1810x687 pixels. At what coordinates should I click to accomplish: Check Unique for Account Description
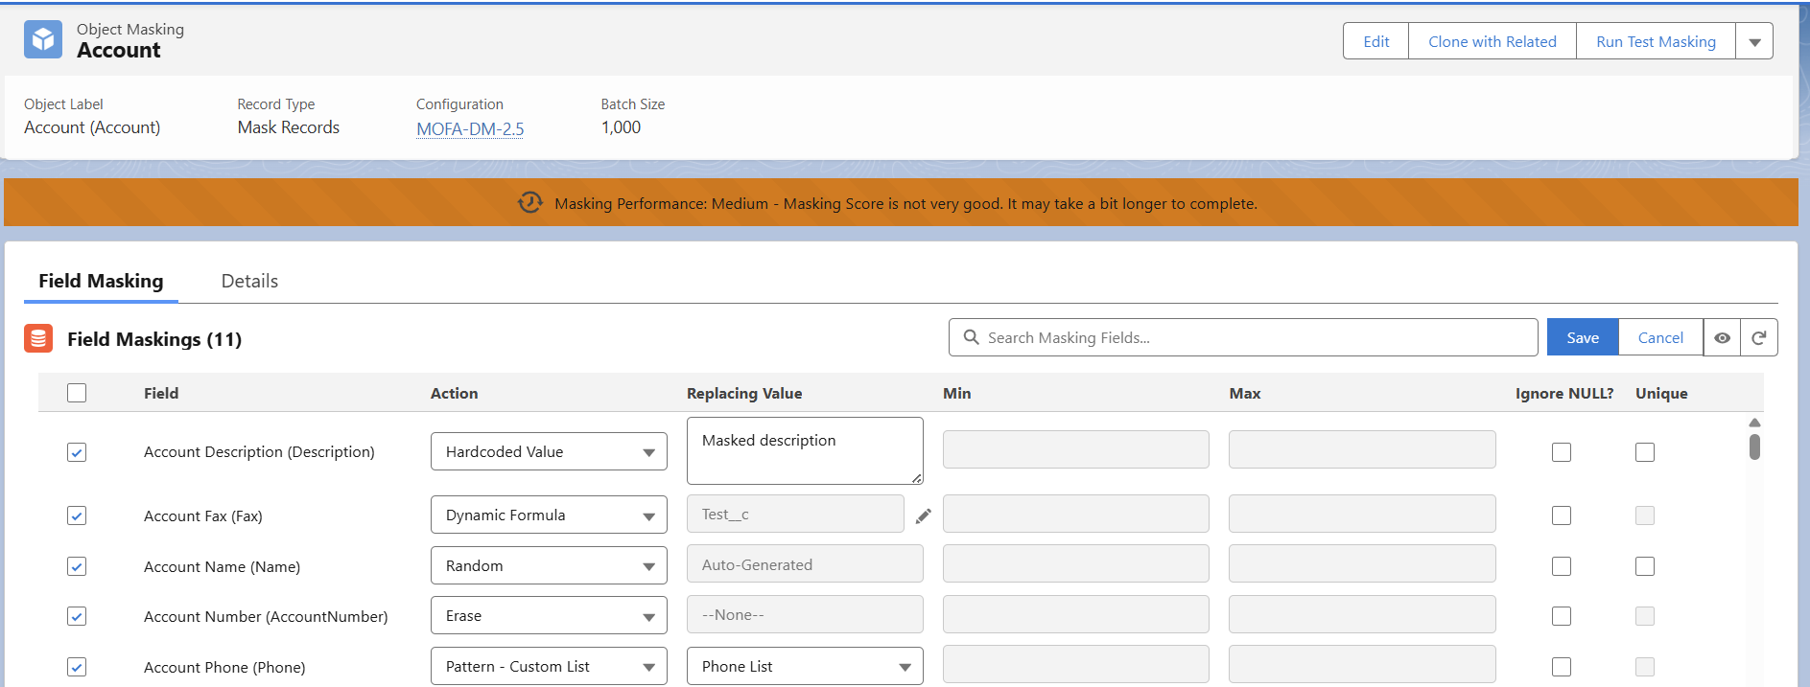(x=1644, y=452)
